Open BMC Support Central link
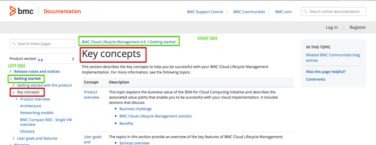The height and width of the screenshot is (145, 376). (x=205, y=12)
